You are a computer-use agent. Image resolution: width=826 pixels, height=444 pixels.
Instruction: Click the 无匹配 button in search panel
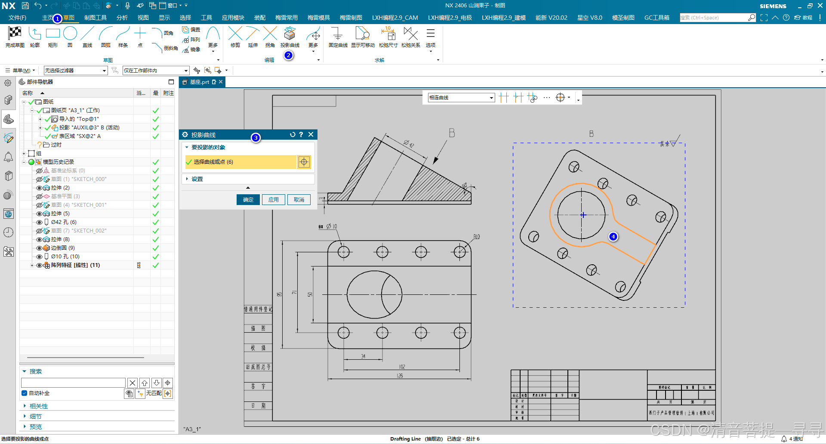point(154,393)
